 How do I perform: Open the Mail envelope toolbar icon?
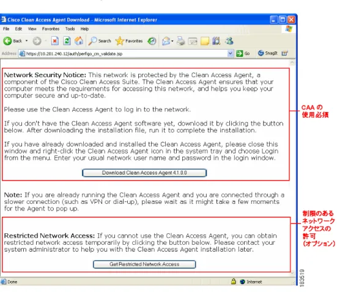click(x=166, y=41)
